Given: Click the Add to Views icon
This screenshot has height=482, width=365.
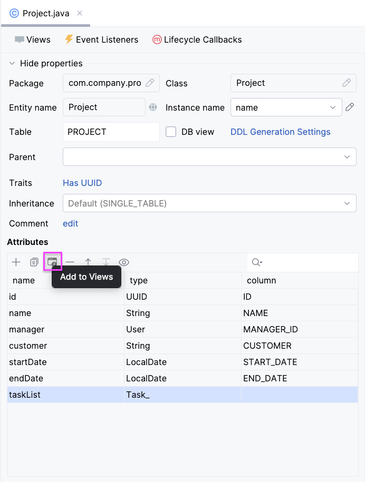Looking at the screenshot, I should (x=52, y=262).
